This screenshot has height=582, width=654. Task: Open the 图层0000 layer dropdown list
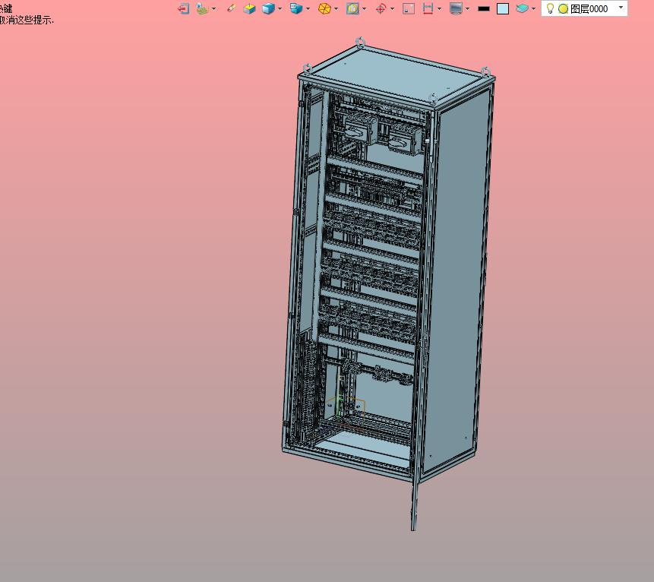pyautogui.click(x=621, y=8)
